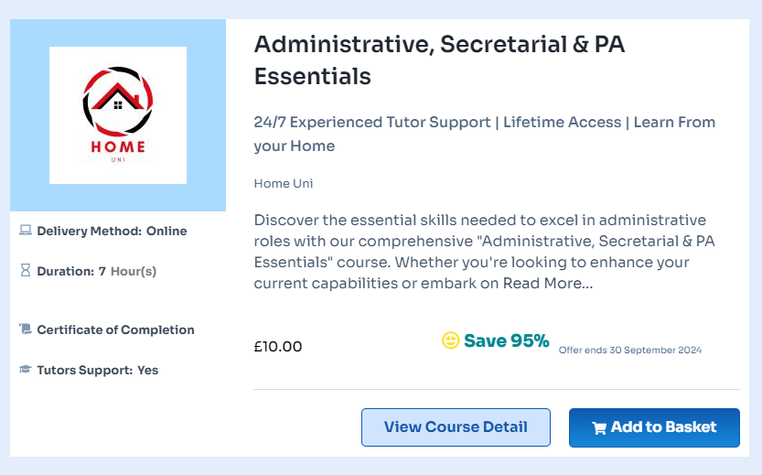
Task: Click the Save 95% discount label
Action: tap(507, 340)
